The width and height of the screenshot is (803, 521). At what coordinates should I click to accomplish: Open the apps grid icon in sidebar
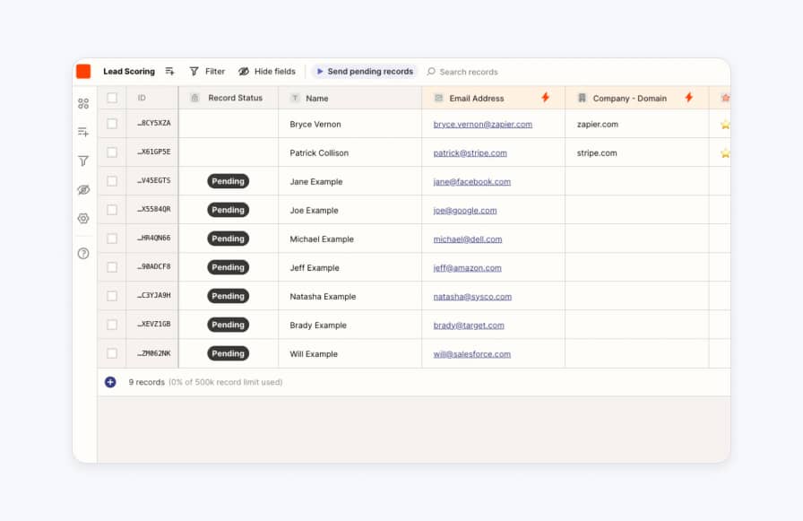83,103
